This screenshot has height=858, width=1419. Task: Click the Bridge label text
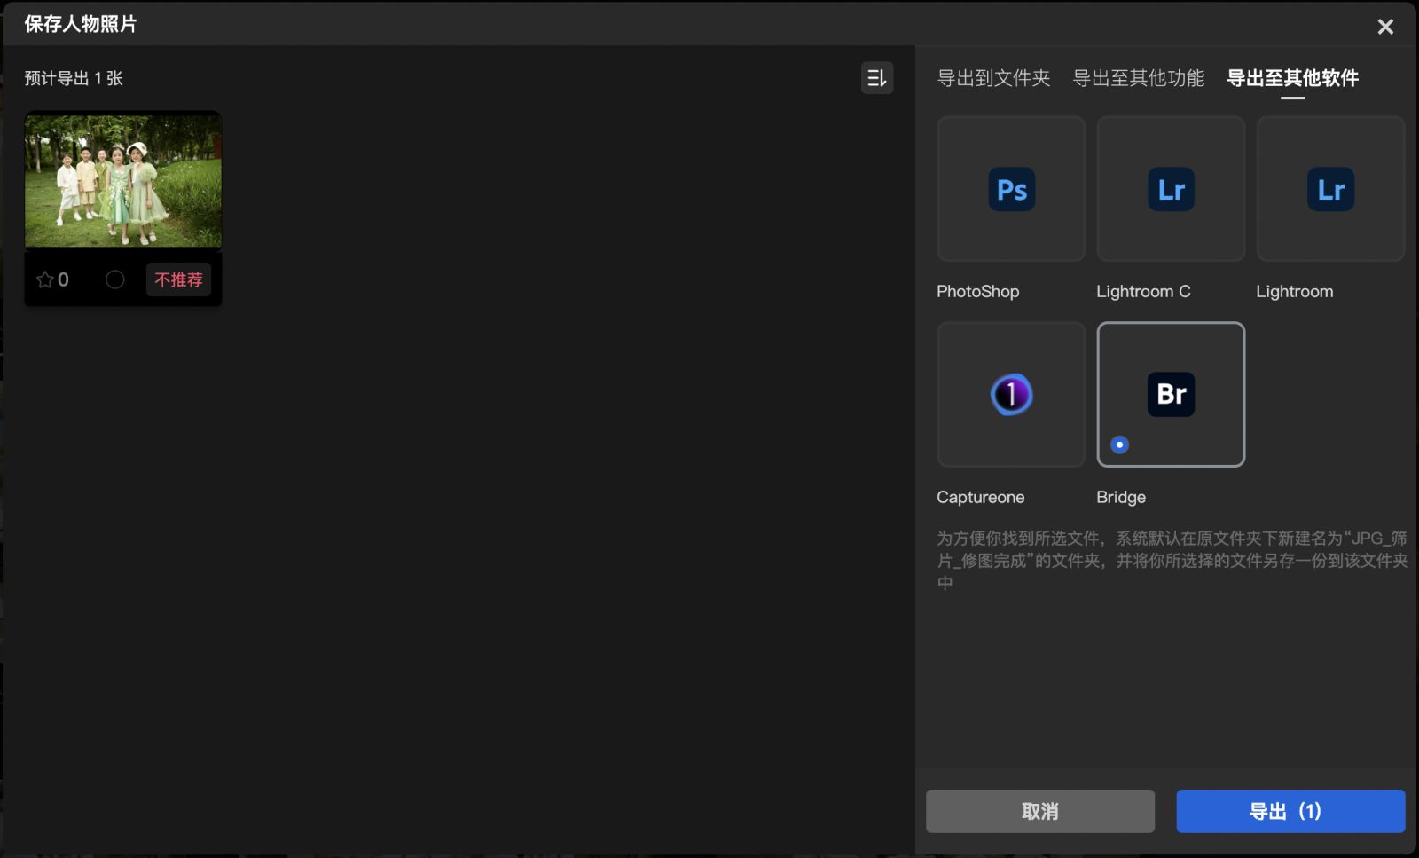tap(1121, 497)
